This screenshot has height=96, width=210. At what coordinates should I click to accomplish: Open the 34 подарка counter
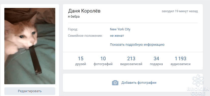tap(156, 61)
